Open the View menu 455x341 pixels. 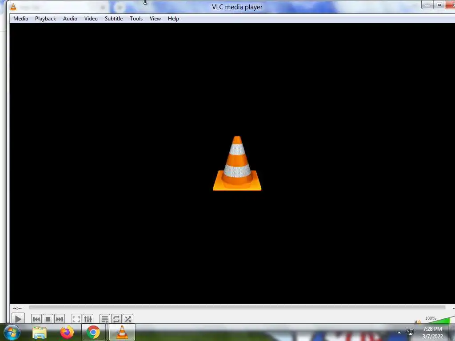[155, 19]
